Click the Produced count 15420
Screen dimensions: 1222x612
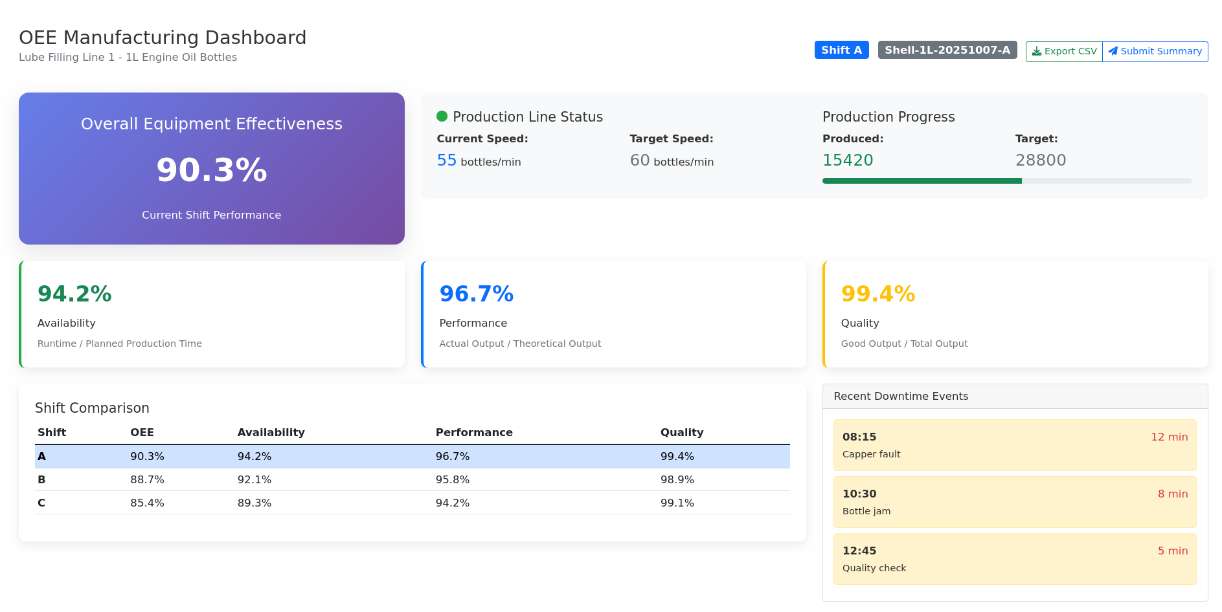coord(848,159)
